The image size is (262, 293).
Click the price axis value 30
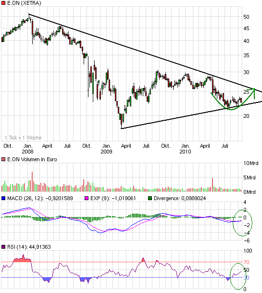point(246,72)
